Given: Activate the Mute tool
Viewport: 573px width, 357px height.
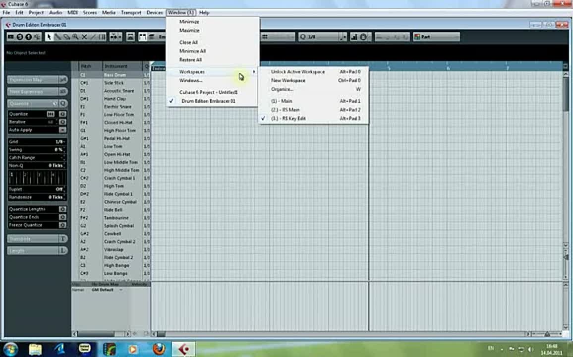Looking at the screenshot, I should pos(83,36).
